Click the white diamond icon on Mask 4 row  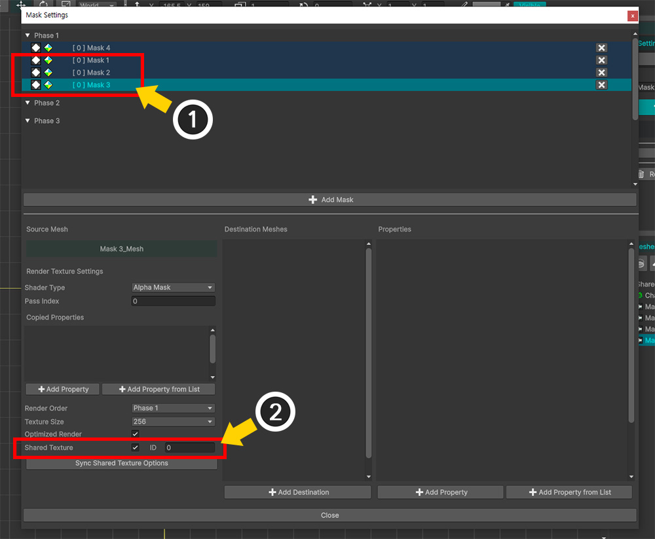(36, 48)
